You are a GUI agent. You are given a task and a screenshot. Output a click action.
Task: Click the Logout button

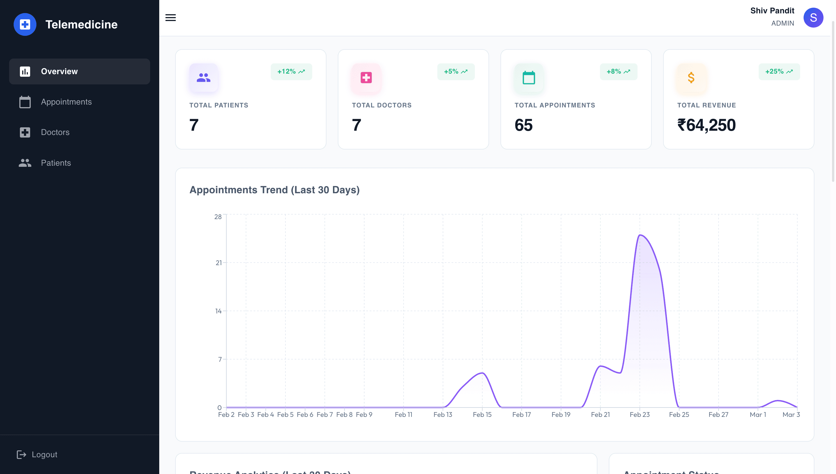[x=37, y=454]
